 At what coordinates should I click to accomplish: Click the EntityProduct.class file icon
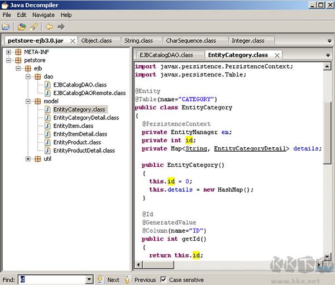point(47,142)
